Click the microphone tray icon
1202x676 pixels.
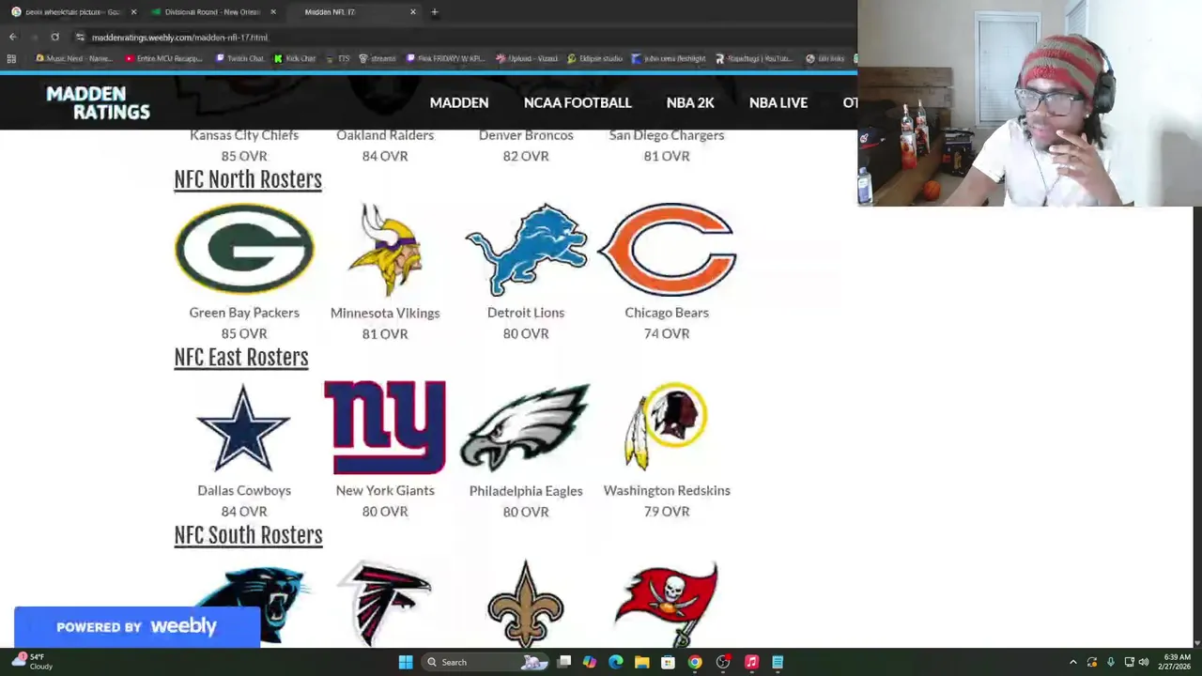(x=1110, y=662)
